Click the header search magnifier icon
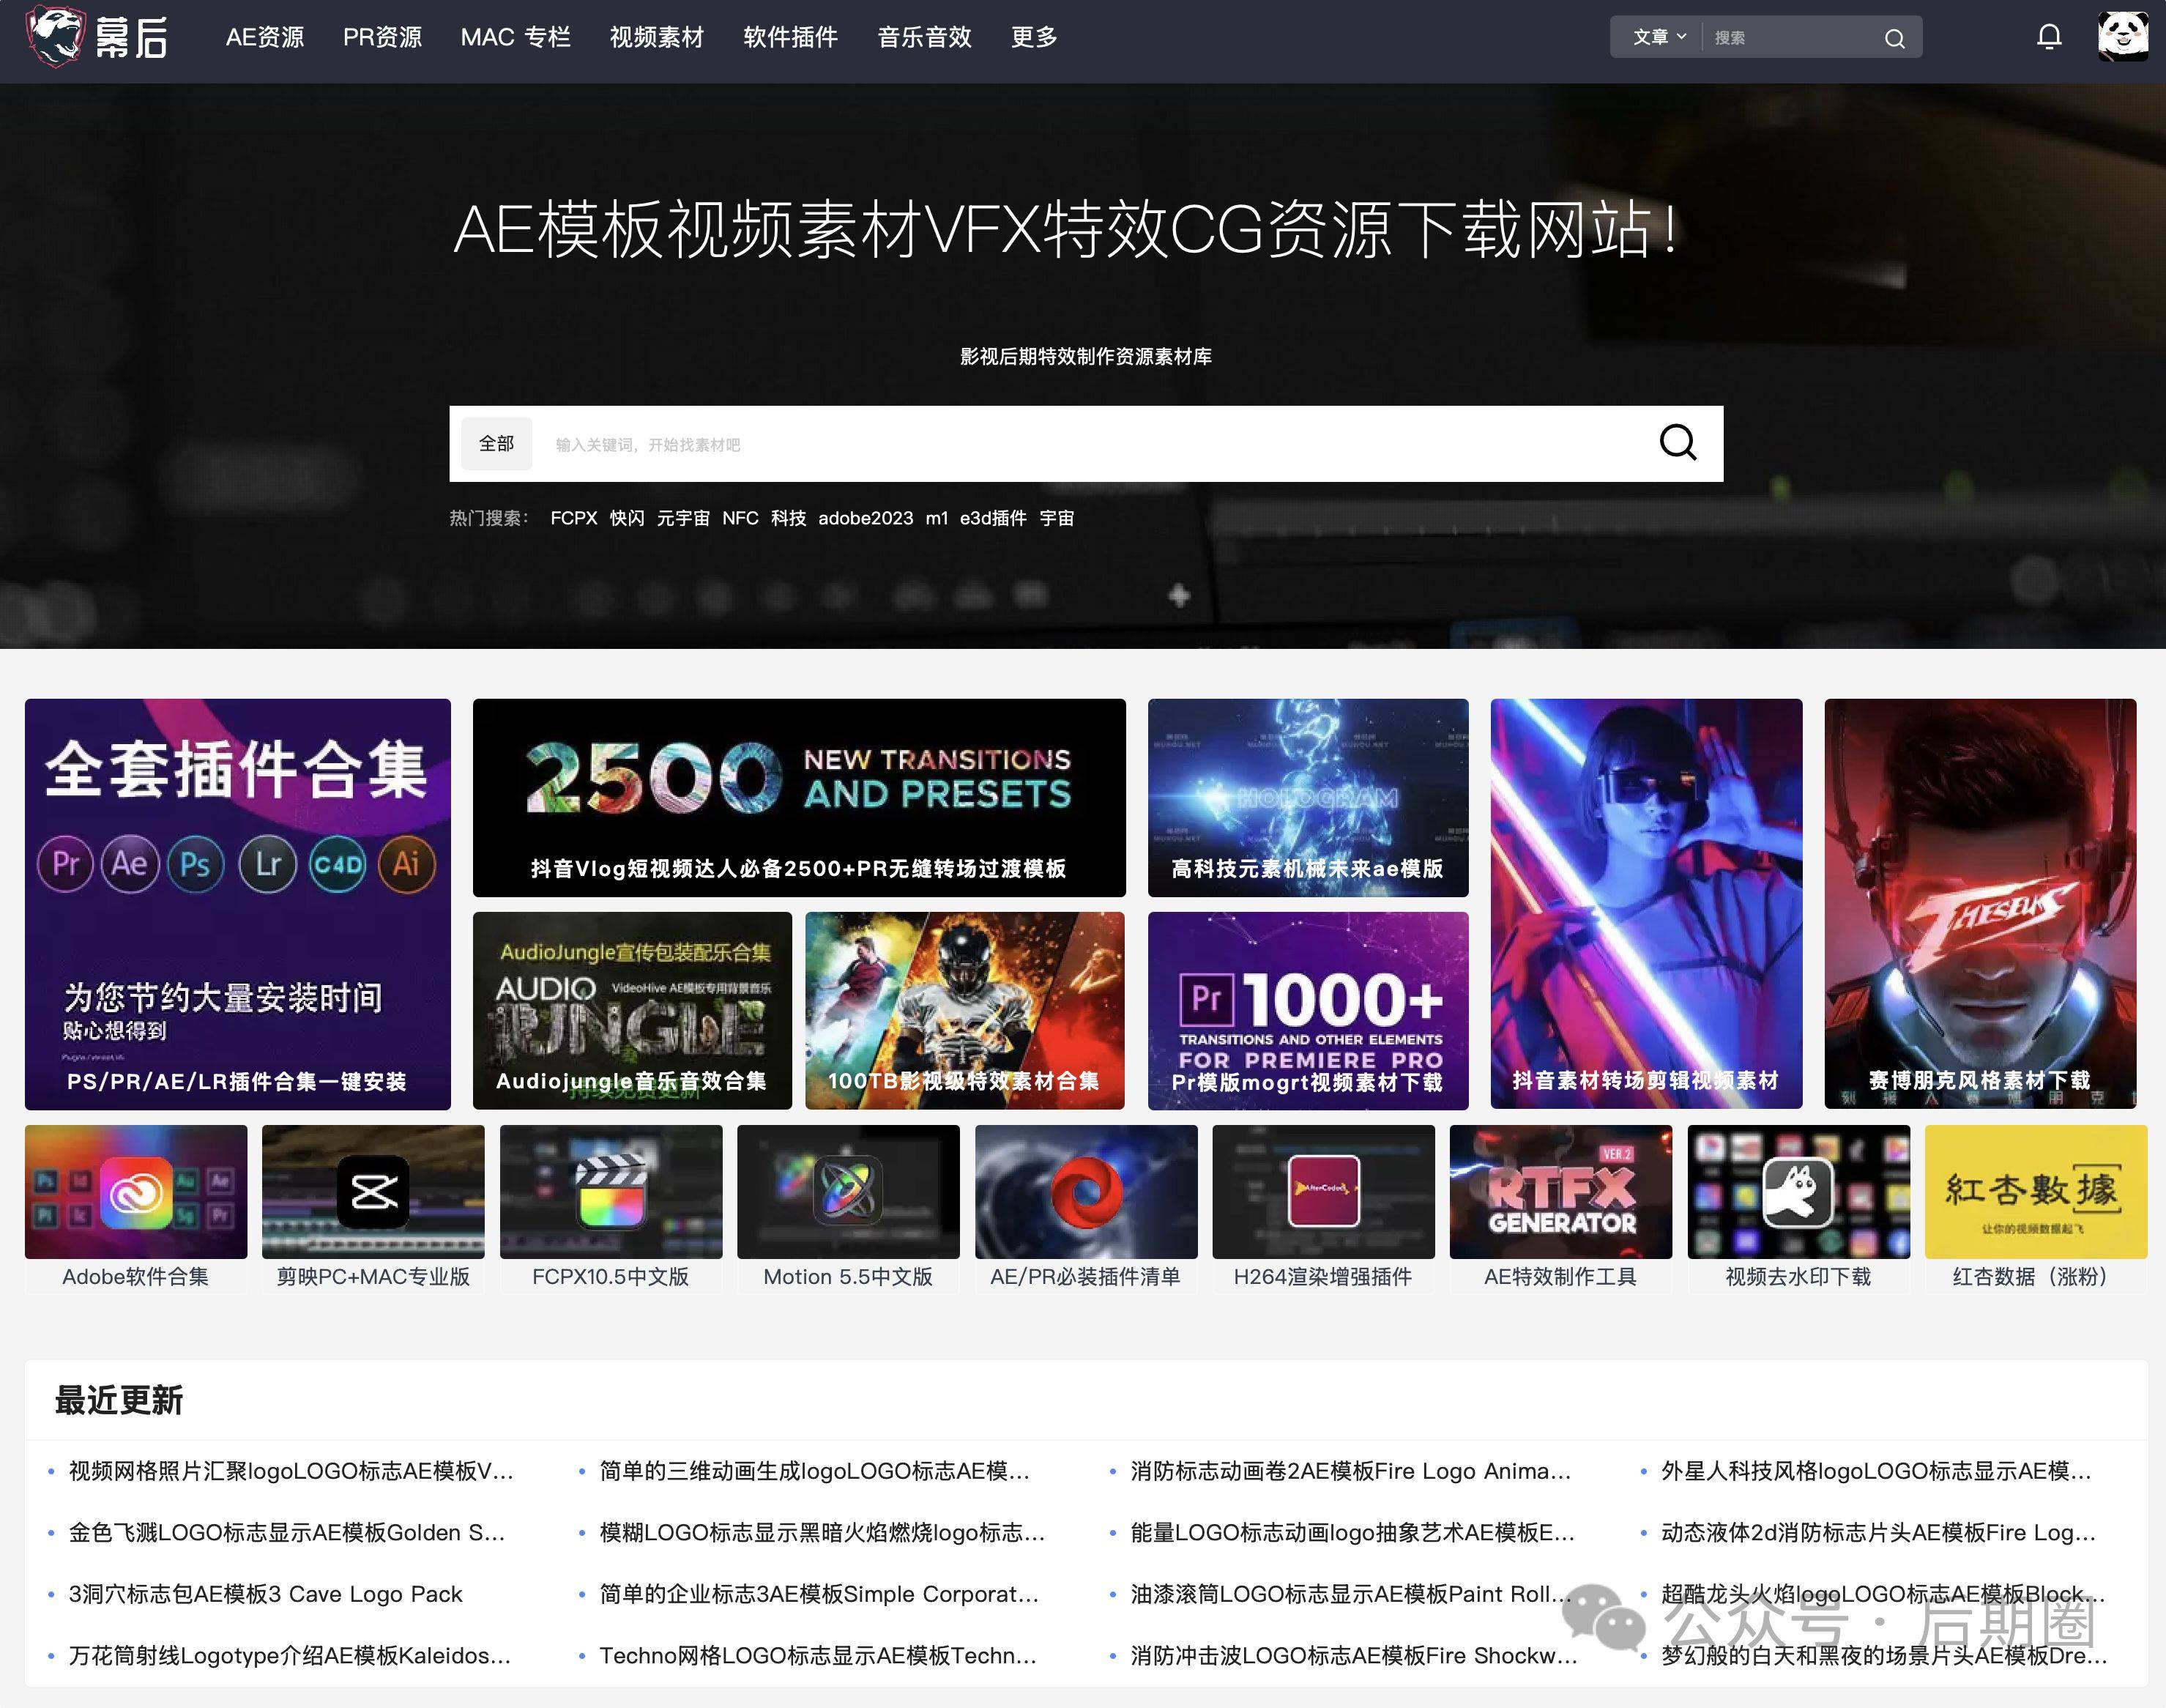Image resolution: width=2166 pixels, height=1708 pixels. 1894,38
